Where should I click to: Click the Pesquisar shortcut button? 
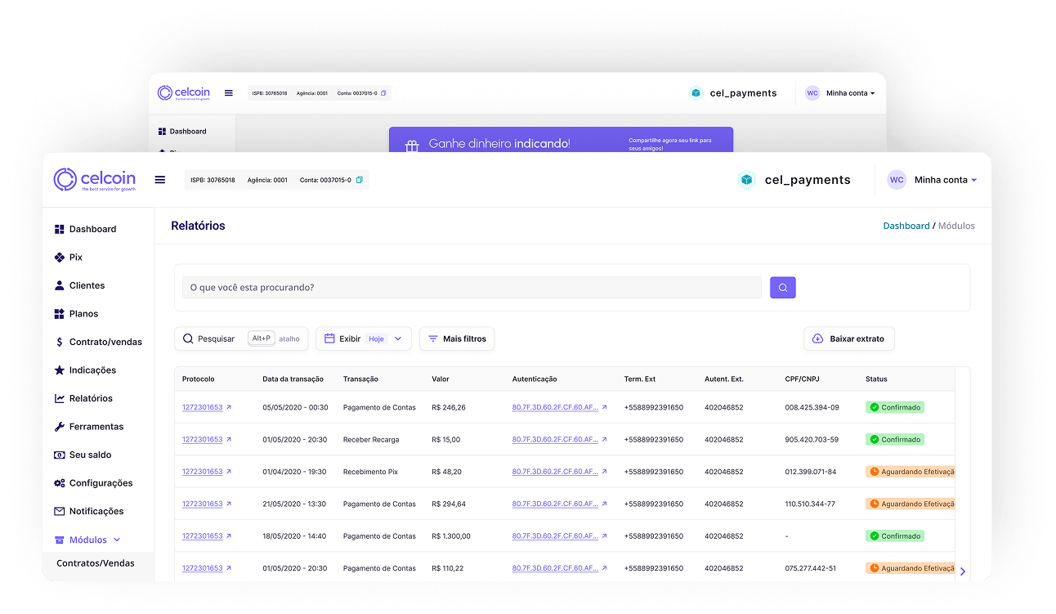(x=240, y=338)
